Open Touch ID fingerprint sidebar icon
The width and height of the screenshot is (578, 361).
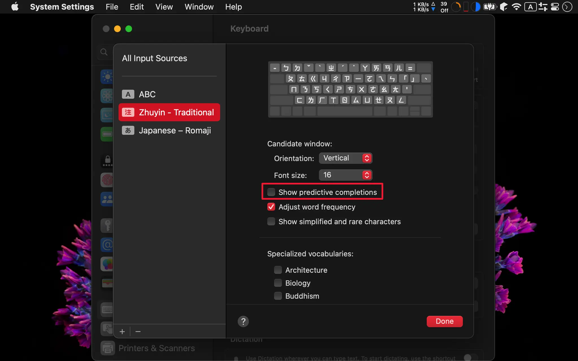coord(107,180)
